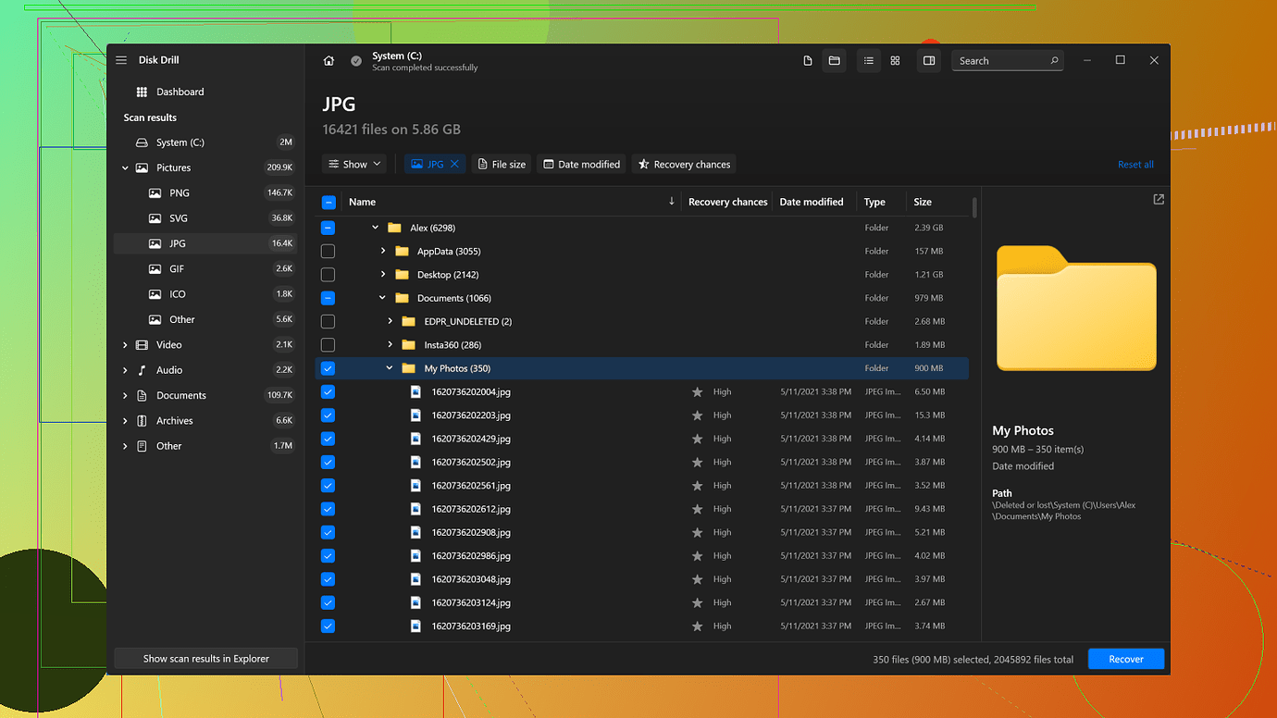Toggle the preview side panel icon
Screen dimensions: 1277x718
pos(929,61)
